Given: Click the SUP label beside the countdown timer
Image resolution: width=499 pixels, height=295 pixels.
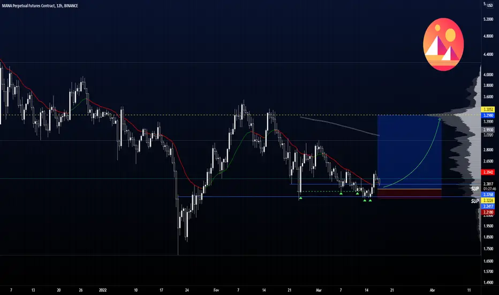Looking at the screenshot, I should [x=475, y=189].
